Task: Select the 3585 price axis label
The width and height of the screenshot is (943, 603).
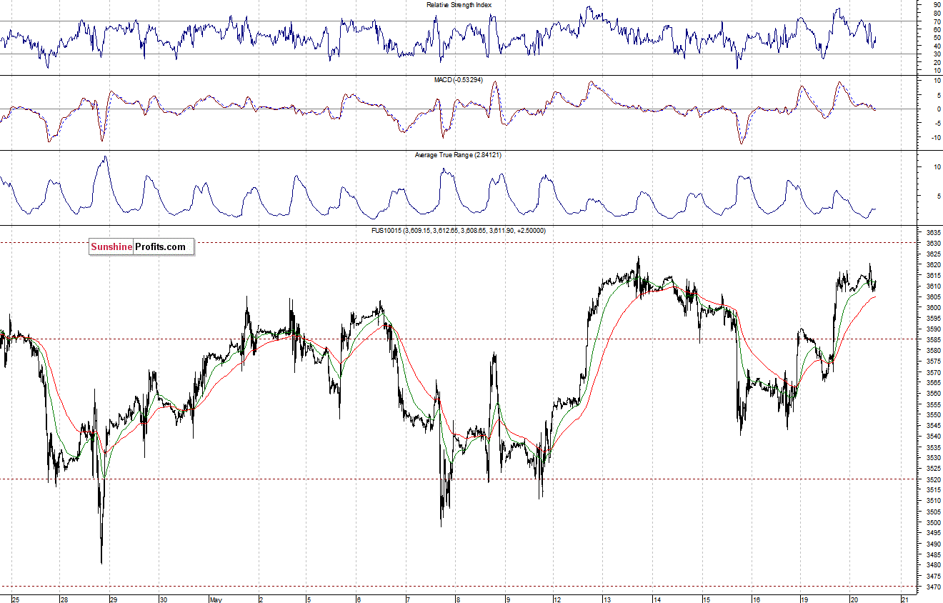Action: [934, 340]
